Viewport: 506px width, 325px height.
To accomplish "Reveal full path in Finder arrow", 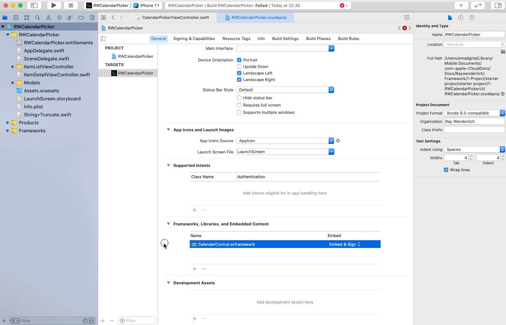I will point(503,94).
